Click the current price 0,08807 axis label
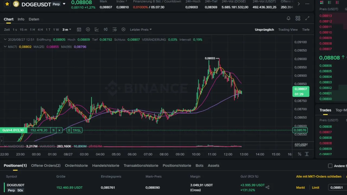 tap(301, 92)
